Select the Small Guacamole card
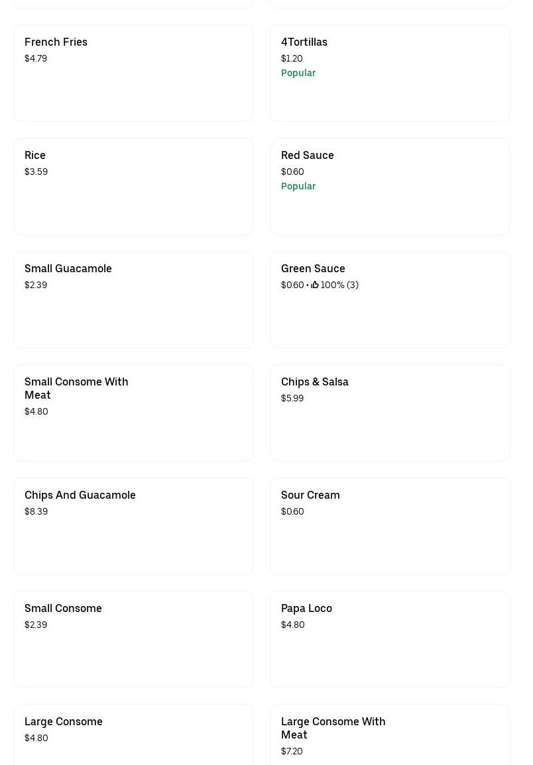The height and width of the screenshot is (765, 533). (133, 299)
